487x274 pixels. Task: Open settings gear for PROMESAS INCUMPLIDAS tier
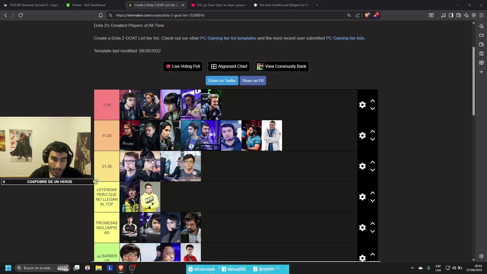click(362, 228)
